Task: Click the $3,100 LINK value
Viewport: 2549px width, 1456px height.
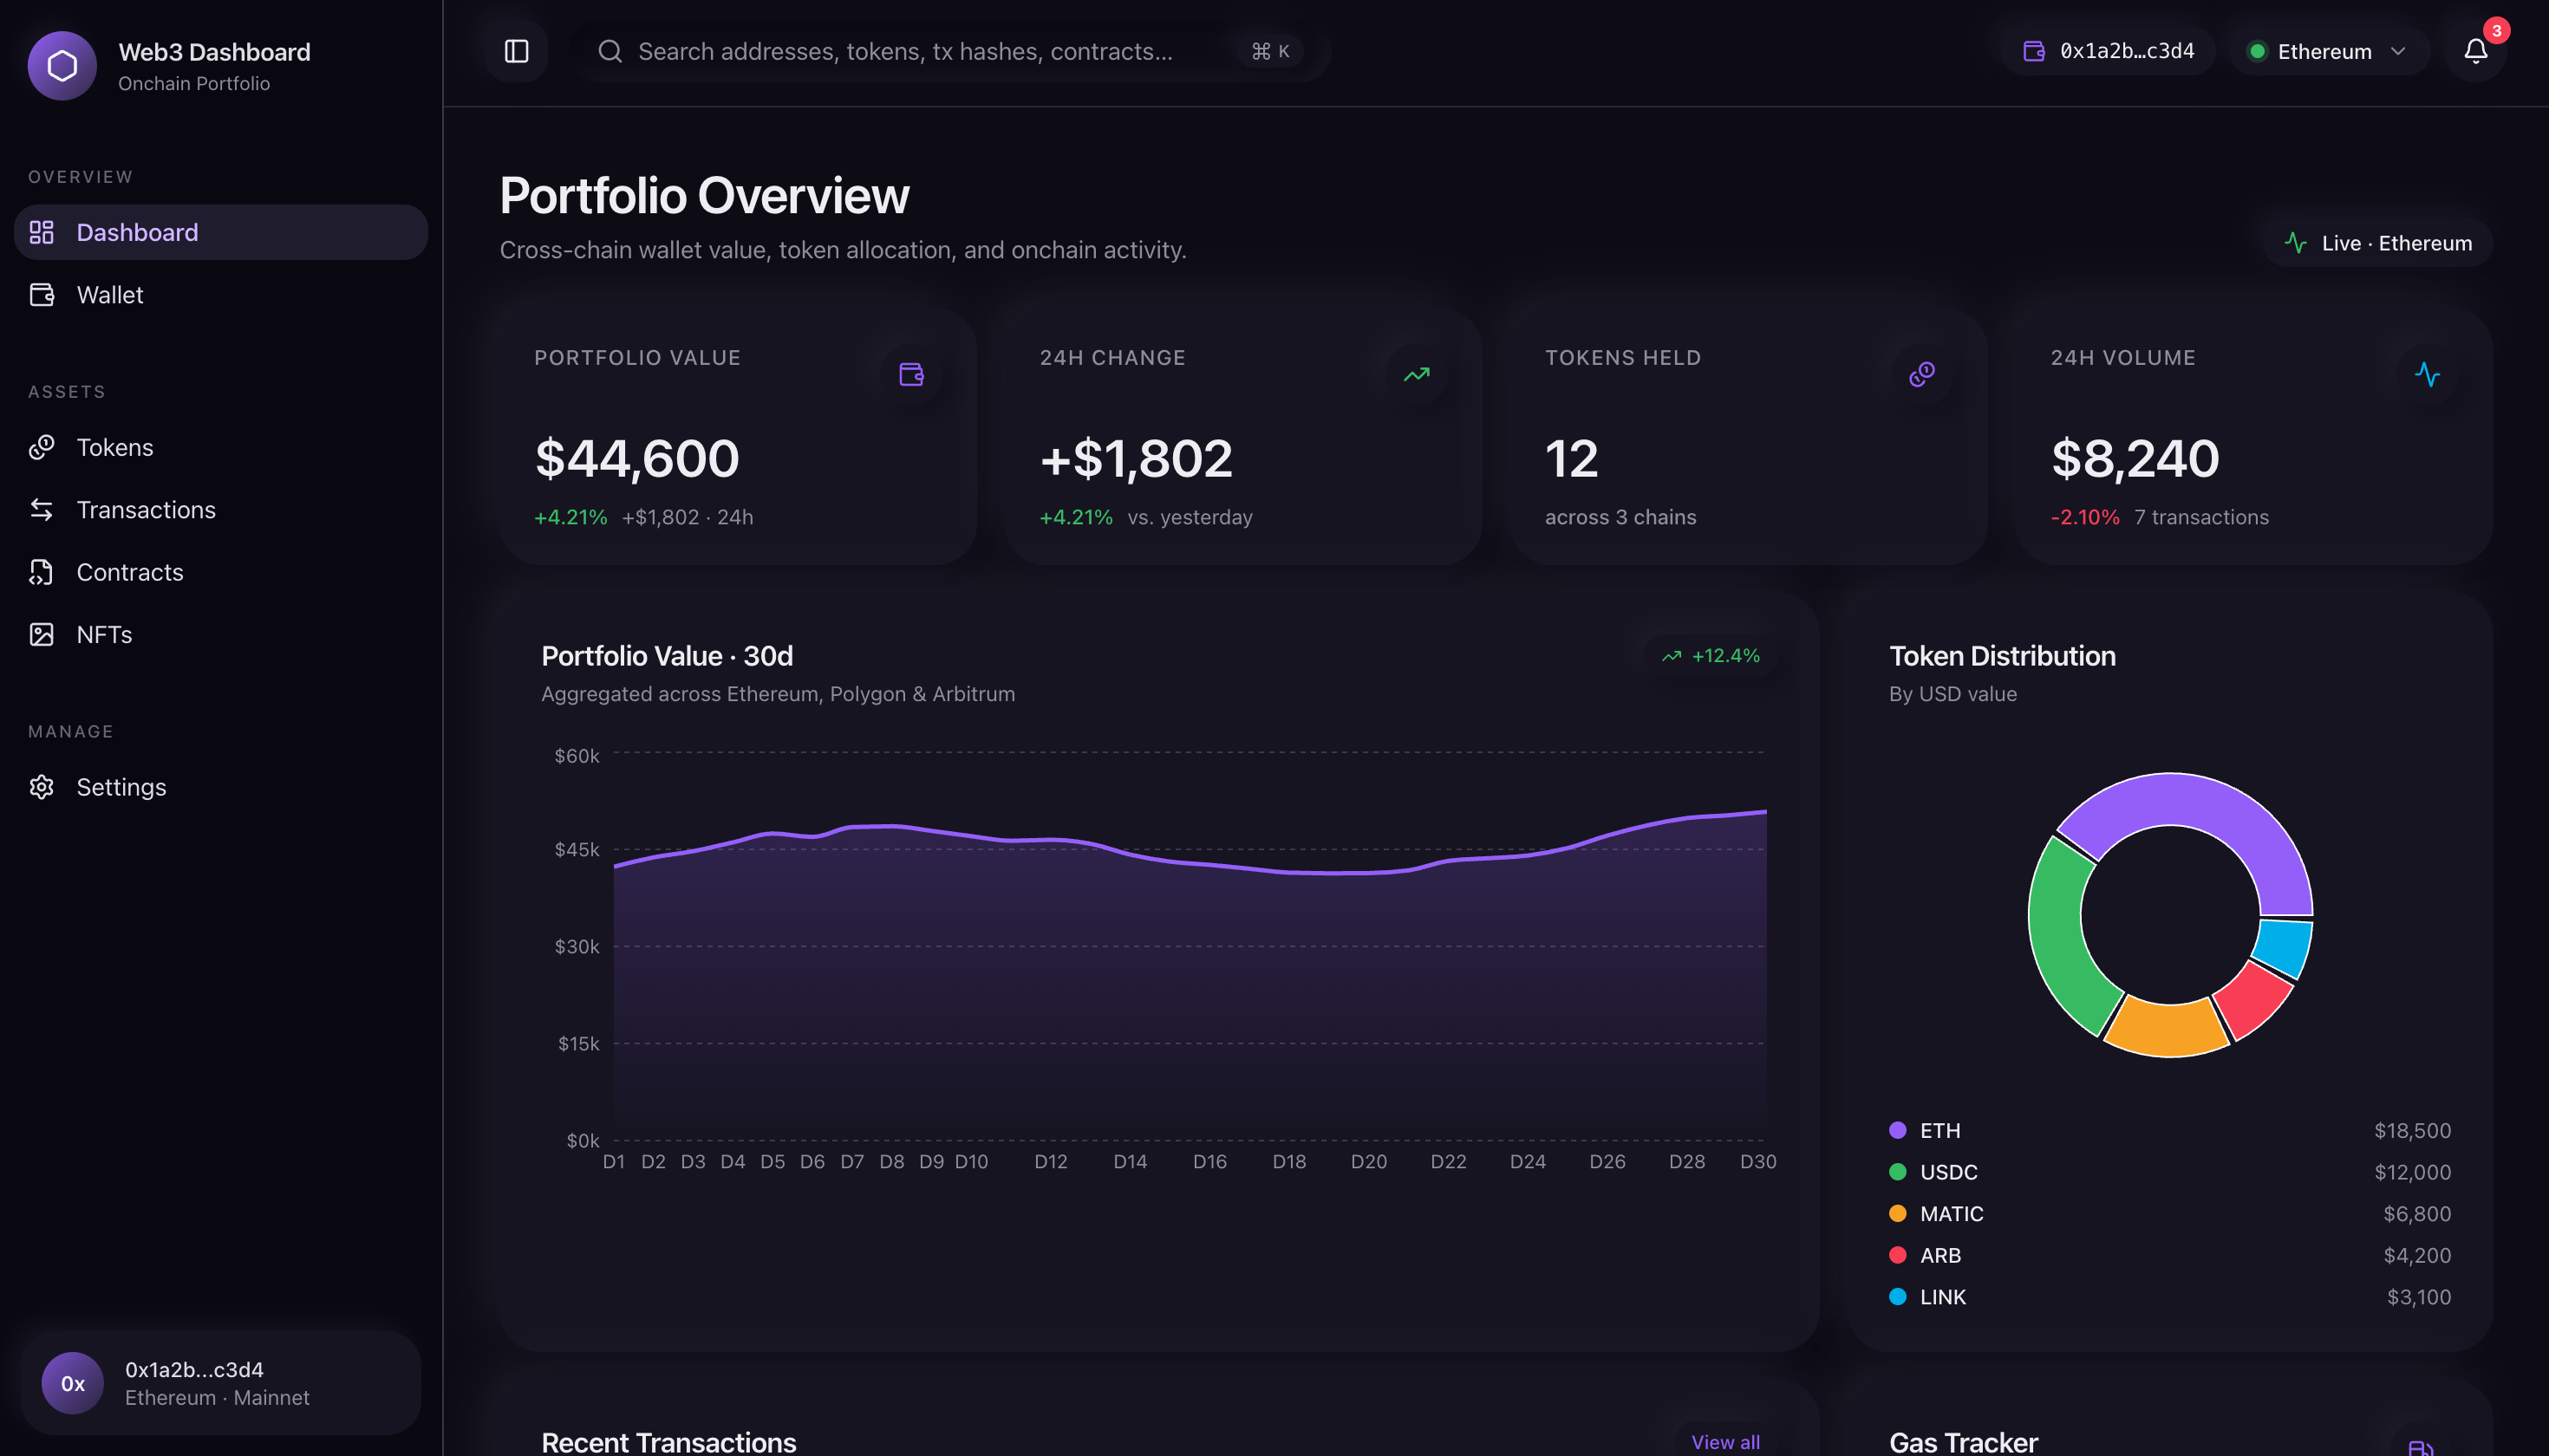Action: [2419, 1296]
